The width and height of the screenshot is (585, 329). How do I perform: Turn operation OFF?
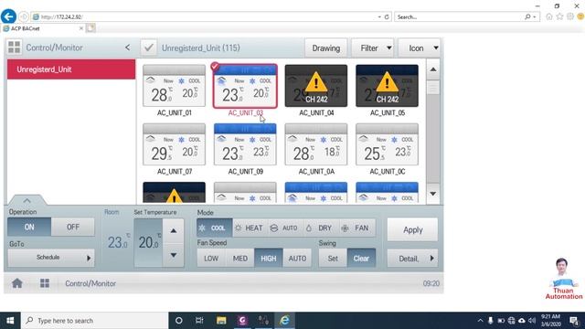coord(73,227)
